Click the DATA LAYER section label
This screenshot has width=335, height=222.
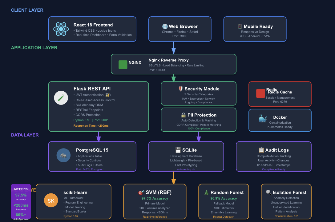(x=25, y=135)
